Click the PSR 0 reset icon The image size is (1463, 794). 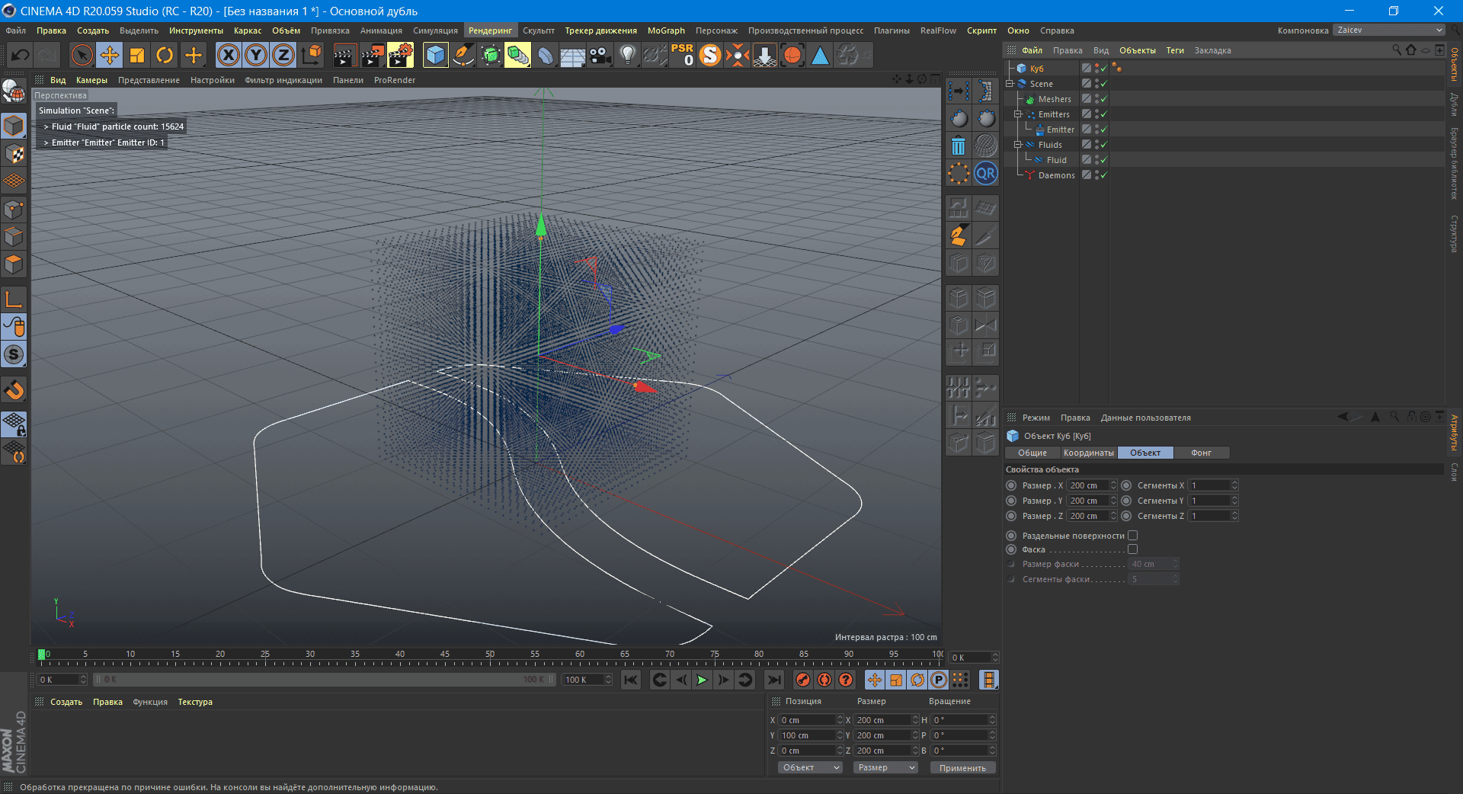pyautogui.click(x=682, y=55)
